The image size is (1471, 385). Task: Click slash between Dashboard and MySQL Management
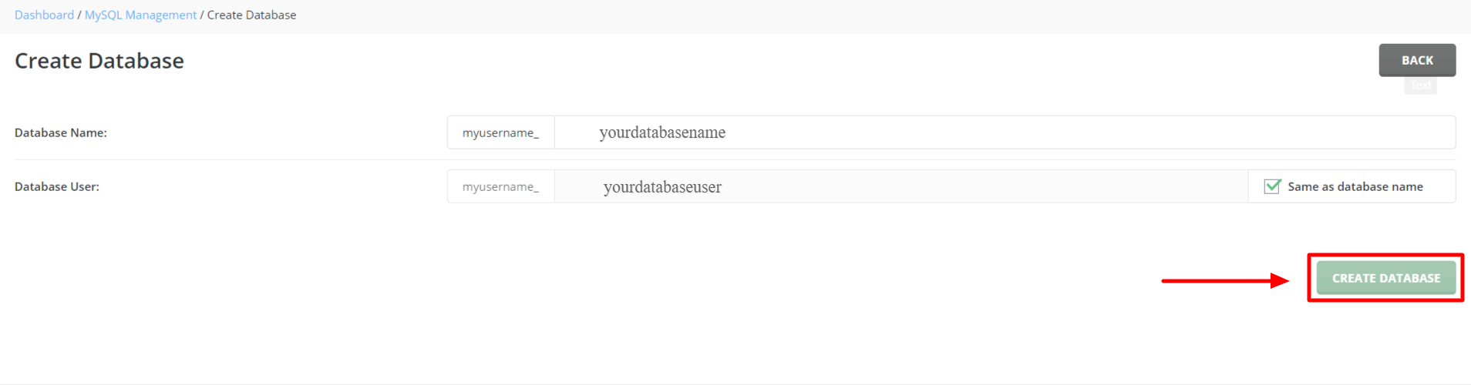pos(79,15)
